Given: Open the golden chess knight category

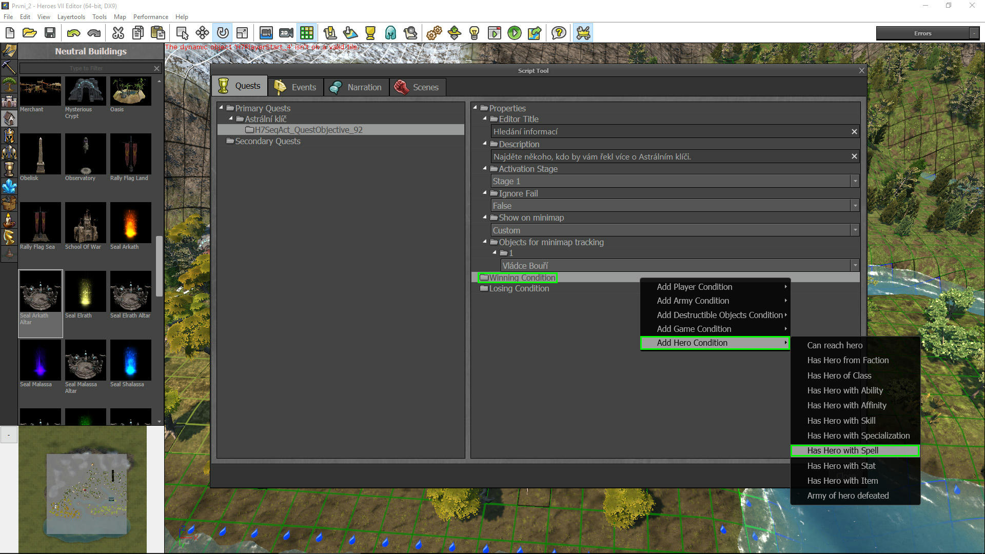Looking at the screenshot, I should tap(9, 237).
